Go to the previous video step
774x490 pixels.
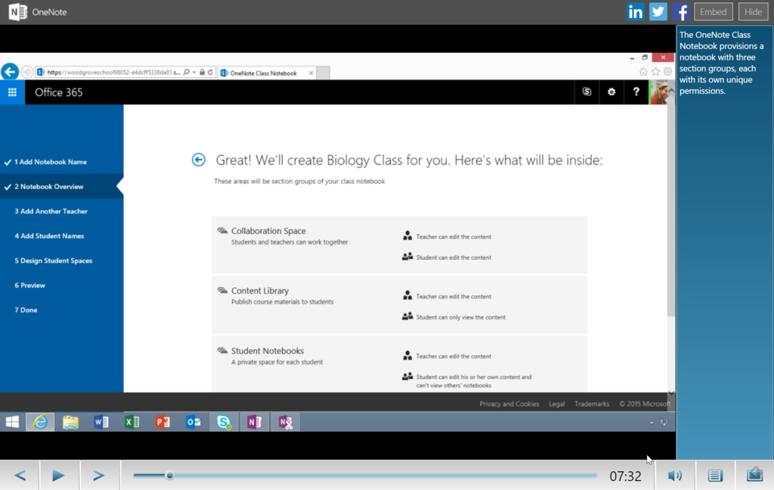pos(20,475)
